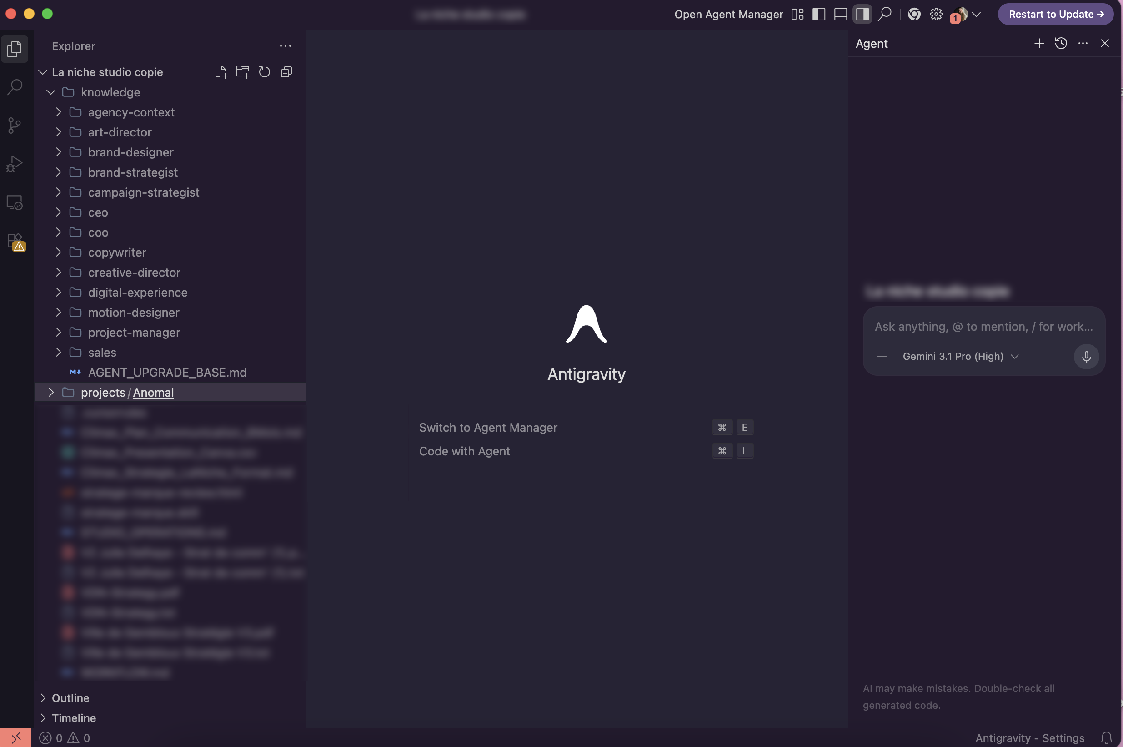Click the New File icon in Explorer

(x=221, y=72)
